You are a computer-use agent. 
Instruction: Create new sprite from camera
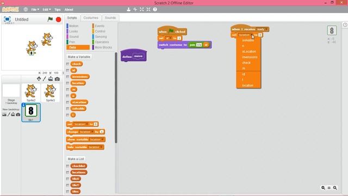57,79
